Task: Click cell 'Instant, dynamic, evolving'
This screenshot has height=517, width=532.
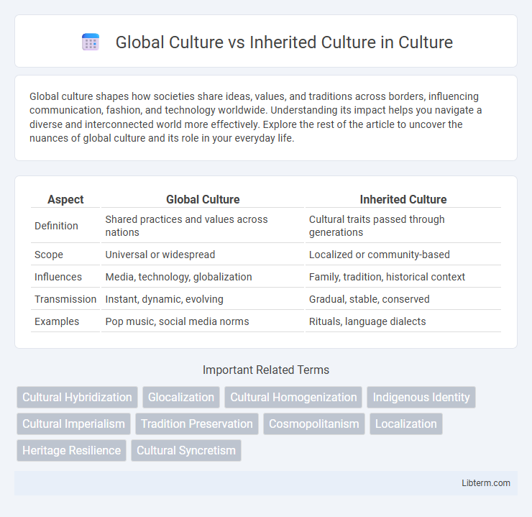Action: (x=203, y=299)
